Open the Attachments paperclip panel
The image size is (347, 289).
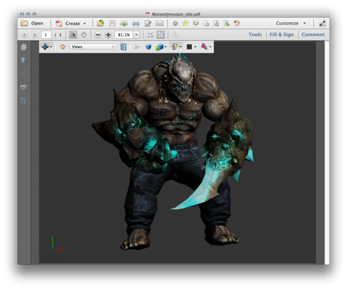[24, 74]
